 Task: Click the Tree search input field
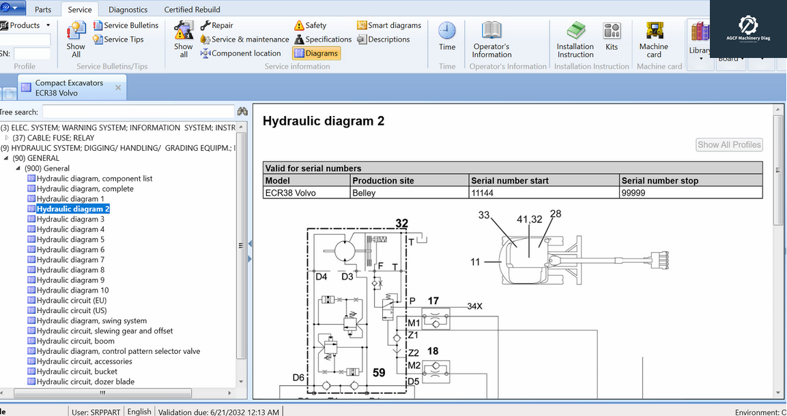click(138, 111)
